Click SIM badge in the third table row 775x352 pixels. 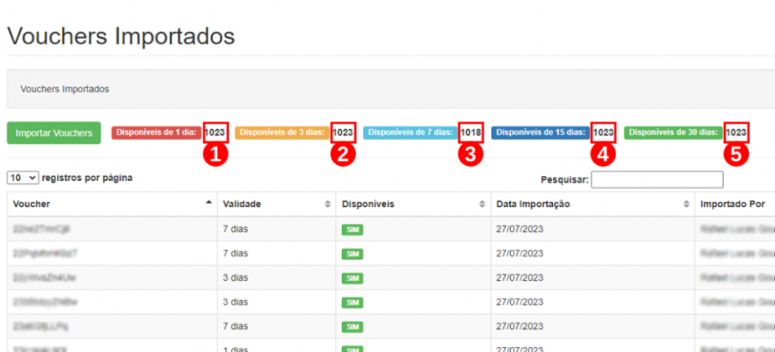352,278
